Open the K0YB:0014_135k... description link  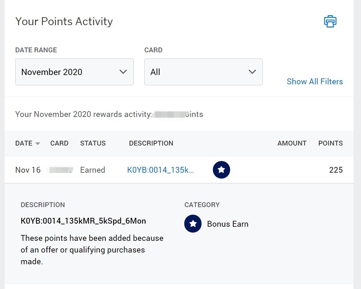click(161, 170)
